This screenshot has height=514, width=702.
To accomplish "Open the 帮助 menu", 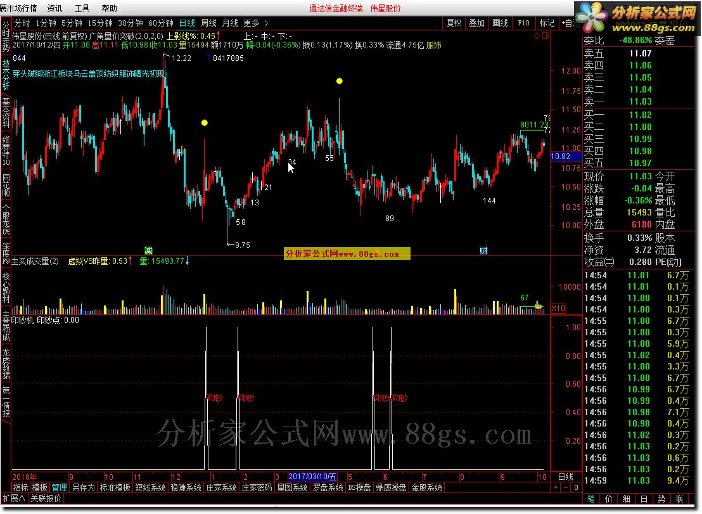I will point(109,8).
